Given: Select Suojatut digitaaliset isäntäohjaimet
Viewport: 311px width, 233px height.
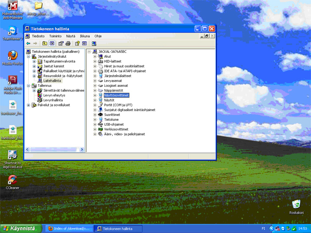Looking at the screenshot, I should (x=130, y=110).
